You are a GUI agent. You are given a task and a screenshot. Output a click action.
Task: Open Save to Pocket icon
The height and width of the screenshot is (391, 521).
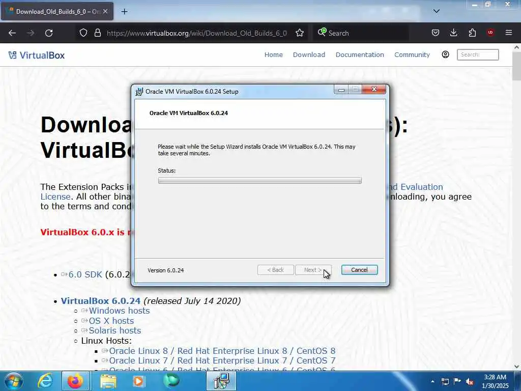436,33
